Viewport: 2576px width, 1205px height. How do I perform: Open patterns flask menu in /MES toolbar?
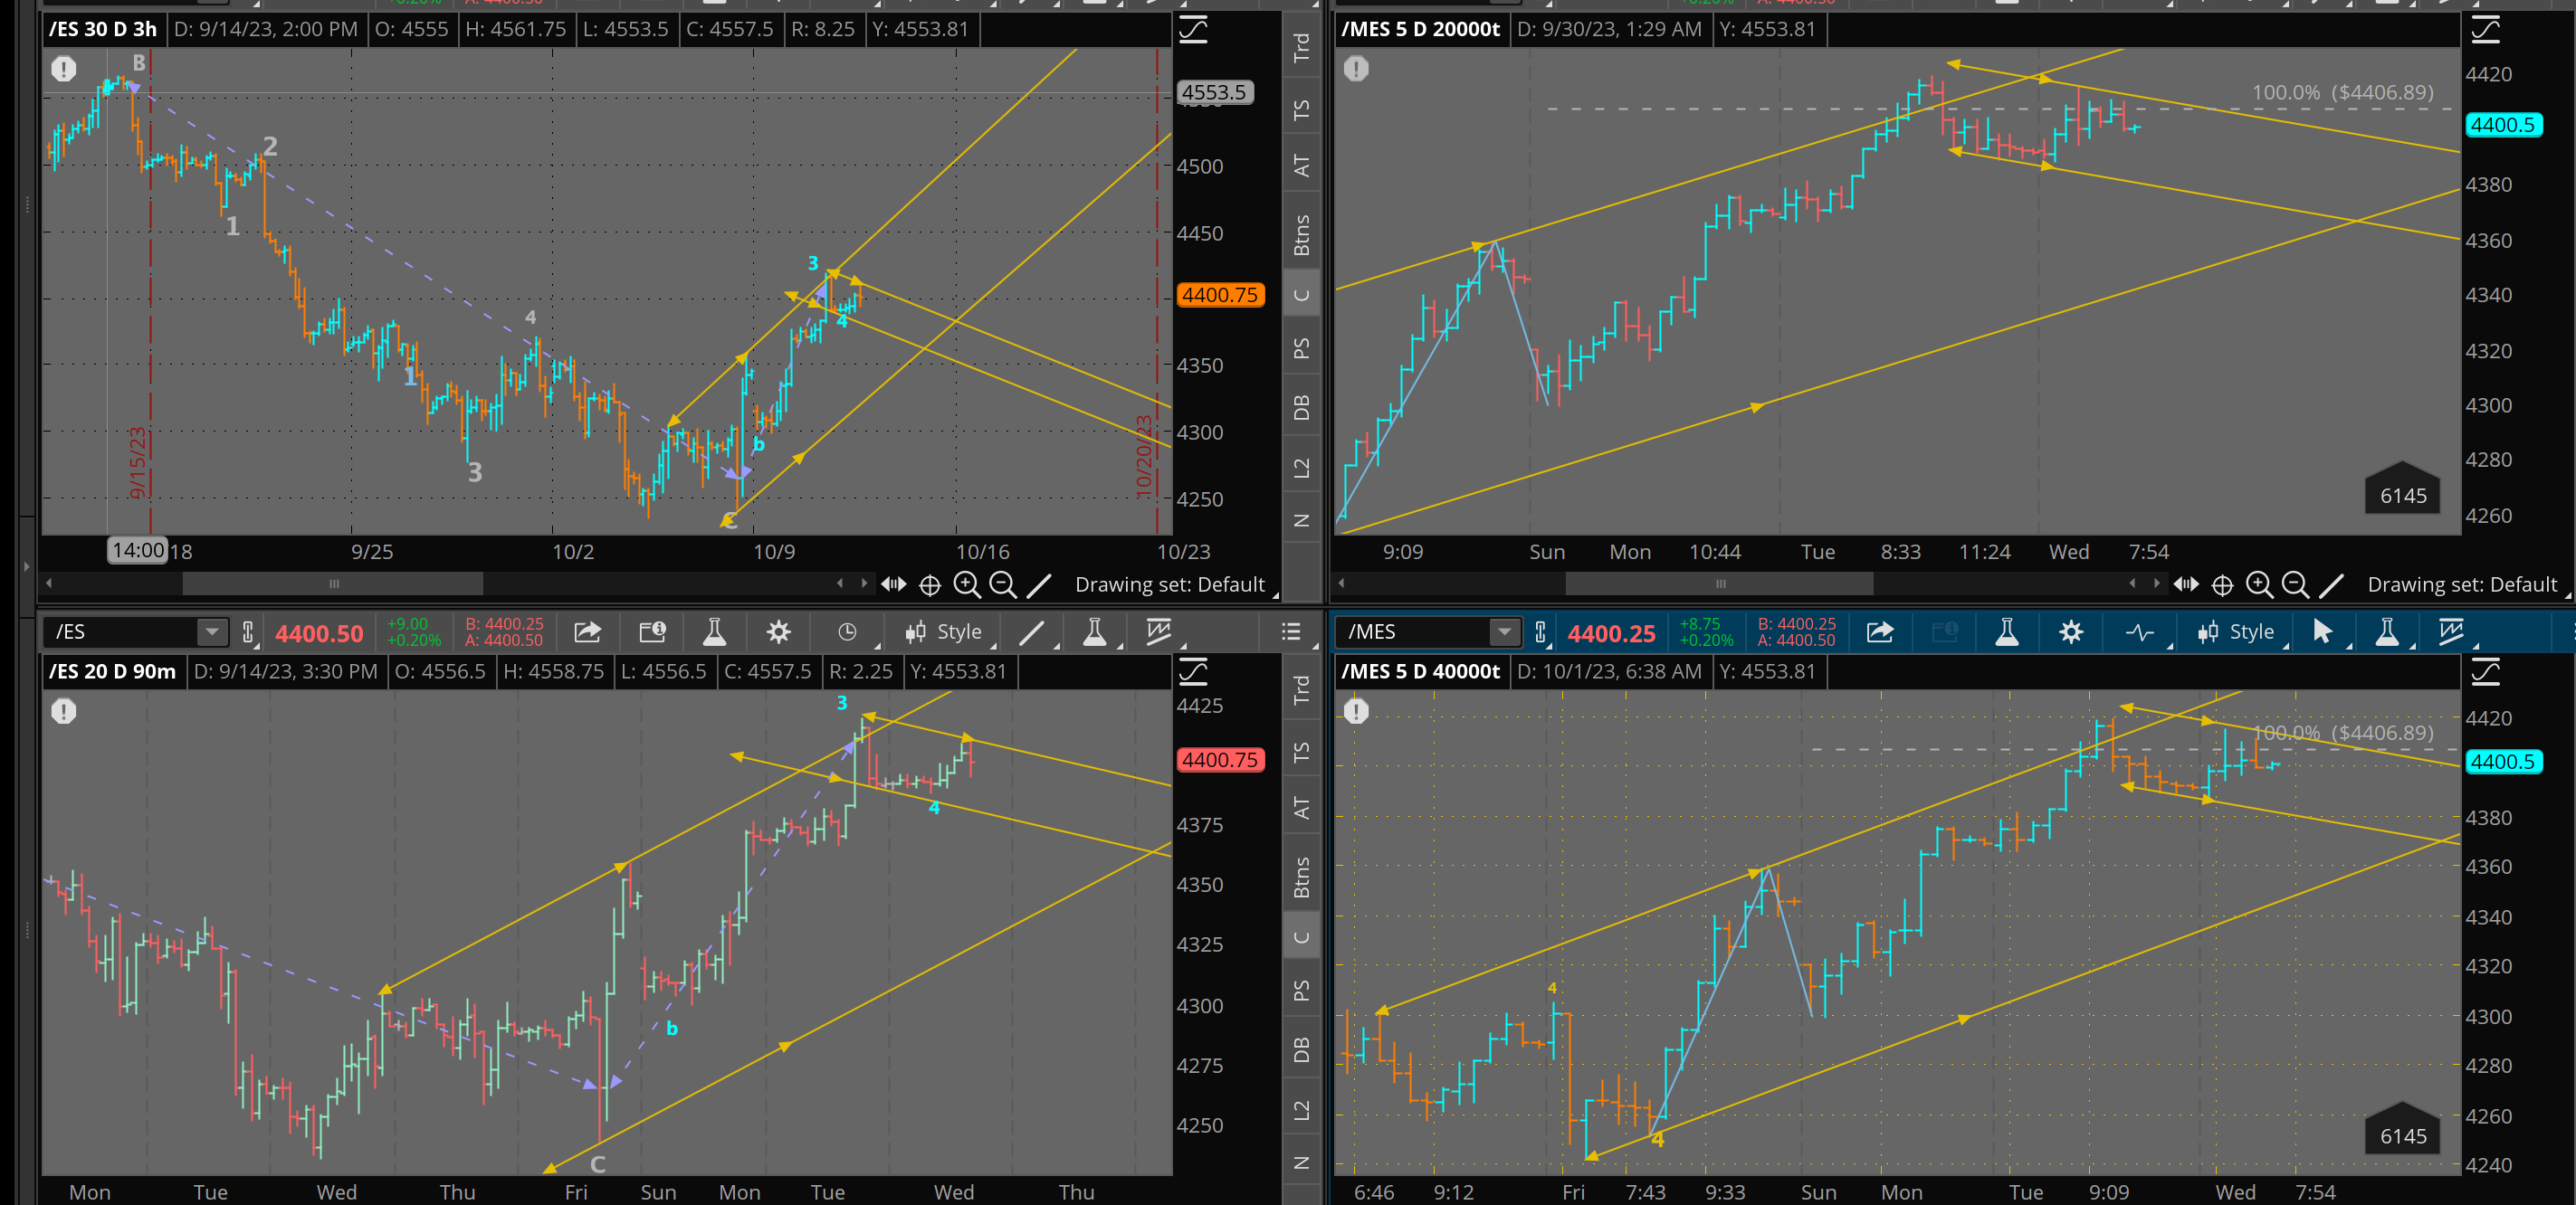tap(2387, 631)
